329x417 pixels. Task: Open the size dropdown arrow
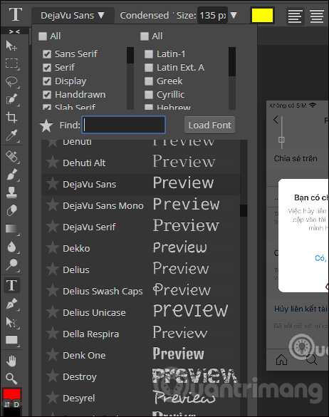[234, 15]
